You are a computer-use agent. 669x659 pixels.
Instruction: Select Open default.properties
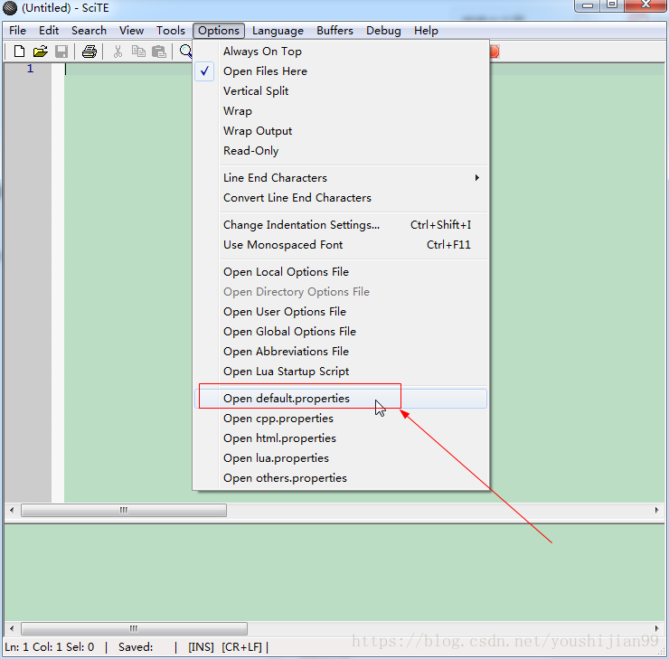[x=342, y=399]
